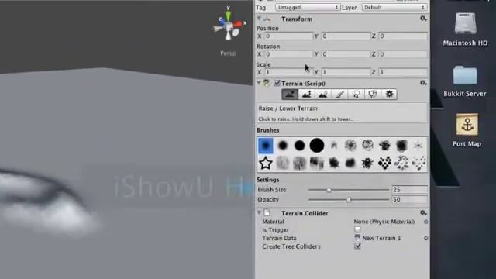Screen dimensions: 496x279
Task: Select the Paint Details tool
Action: 372,95
